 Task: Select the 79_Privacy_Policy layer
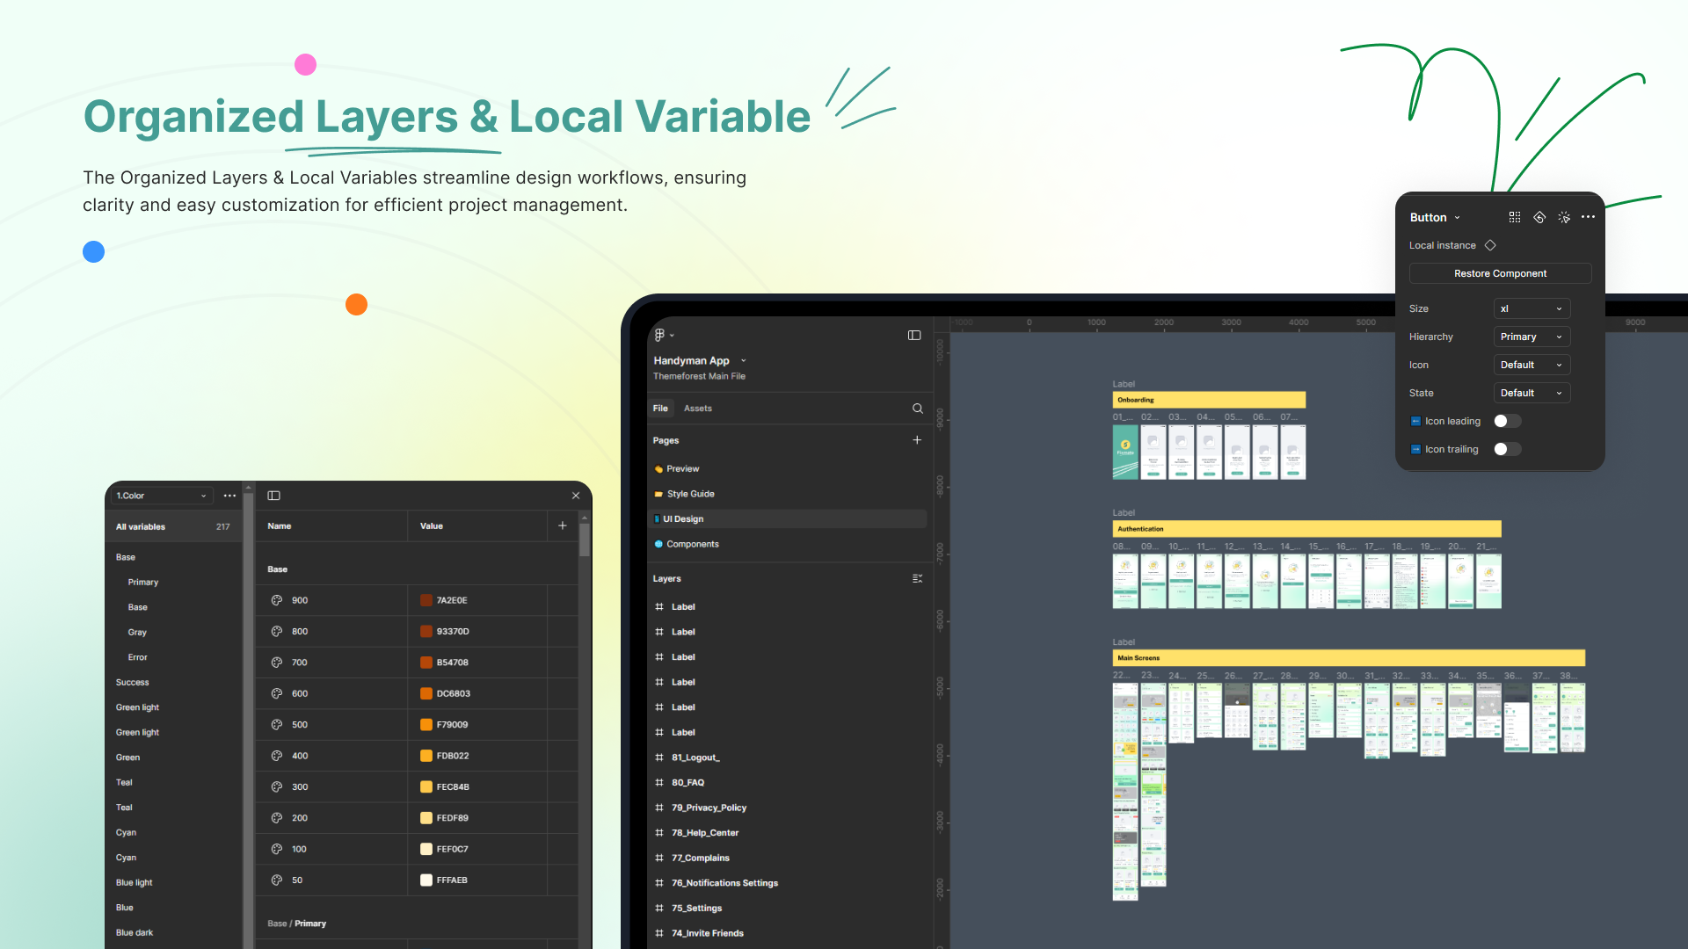pos(709,808)
